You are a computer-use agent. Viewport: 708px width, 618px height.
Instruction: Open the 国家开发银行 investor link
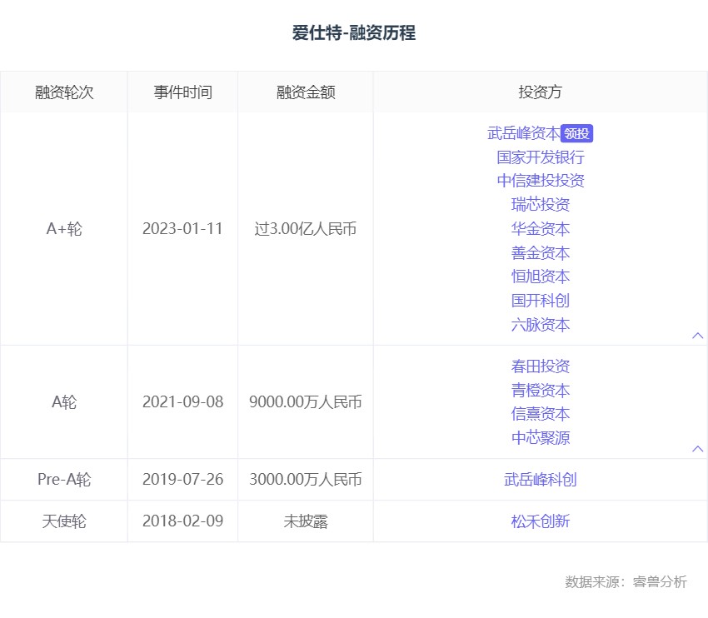540,157
